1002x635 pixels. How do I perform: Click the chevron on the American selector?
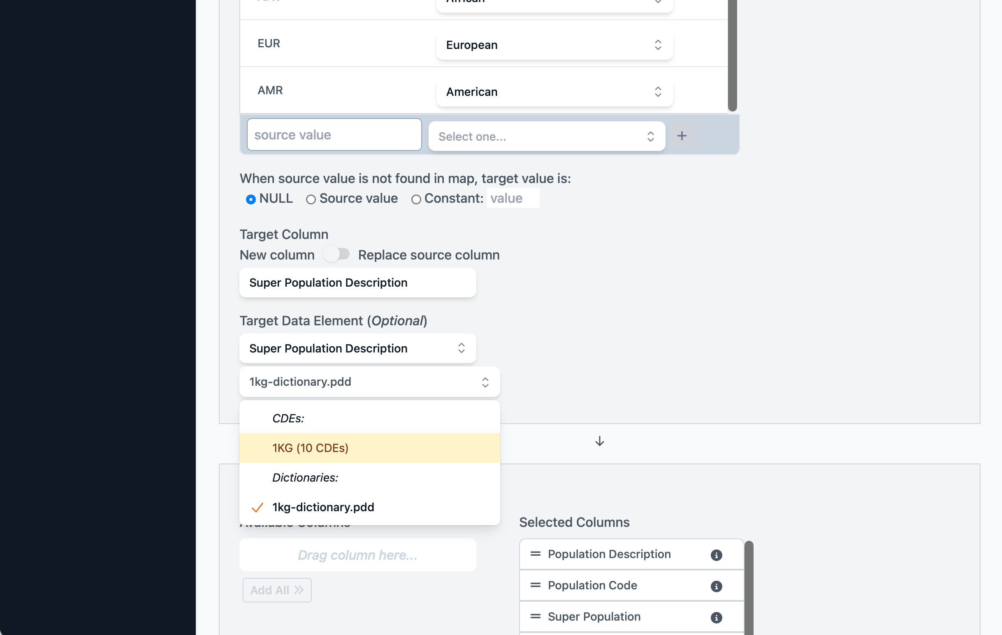click(658, 92)
